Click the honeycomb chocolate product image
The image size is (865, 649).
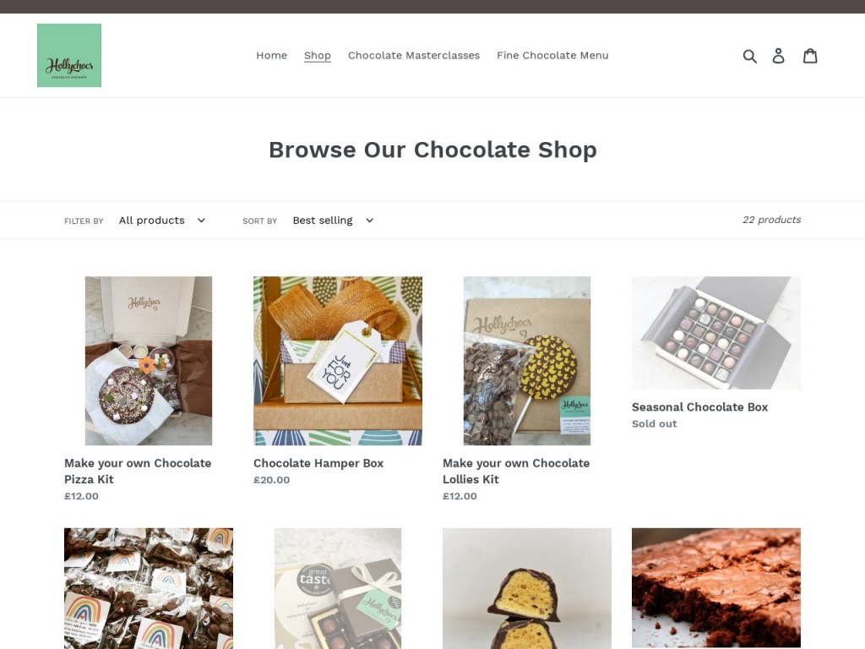coord(527,588)
